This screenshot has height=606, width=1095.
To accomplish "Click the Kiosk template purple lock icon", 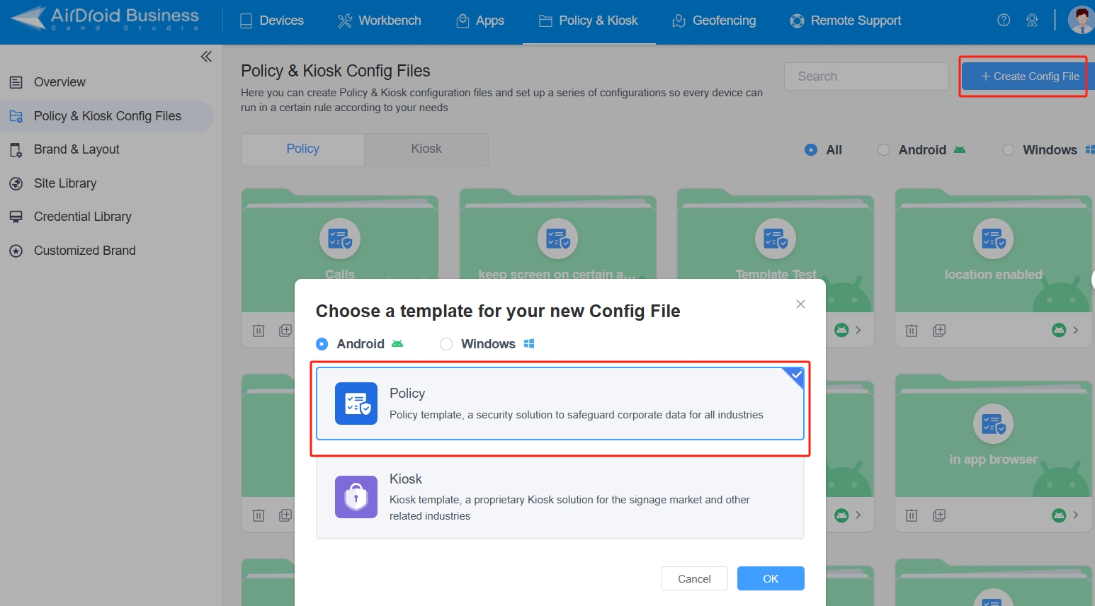I will click(356, 497).
